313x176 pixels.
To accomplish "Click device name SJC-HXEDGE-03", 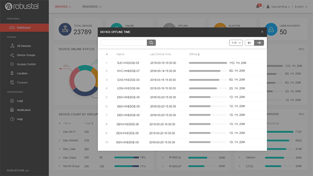I will 128,63.
